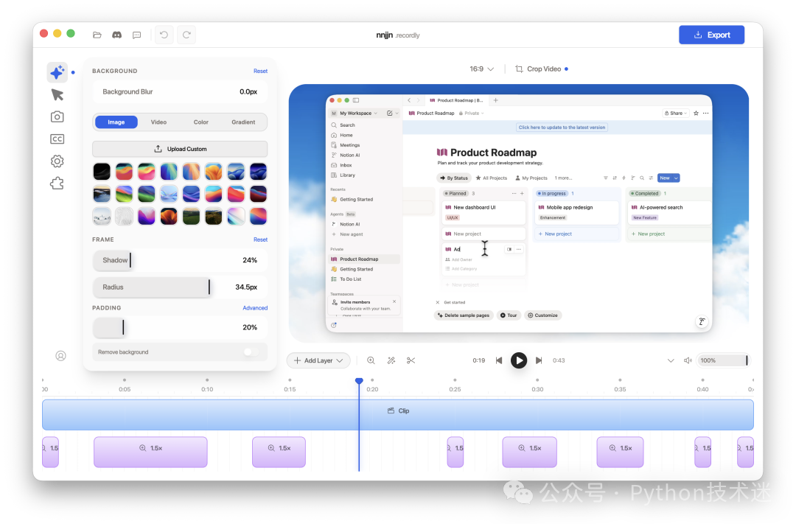Zoom into the timeline with the magnifier

point(371,360)
